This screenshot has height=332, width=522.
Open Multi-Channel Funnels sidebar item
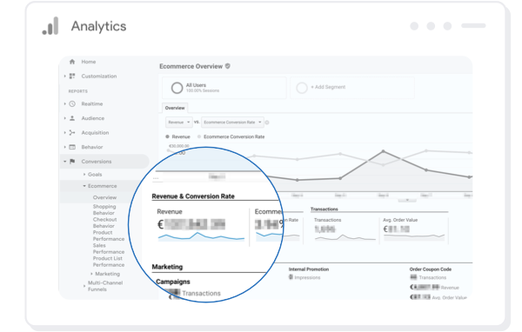point(105,286)
